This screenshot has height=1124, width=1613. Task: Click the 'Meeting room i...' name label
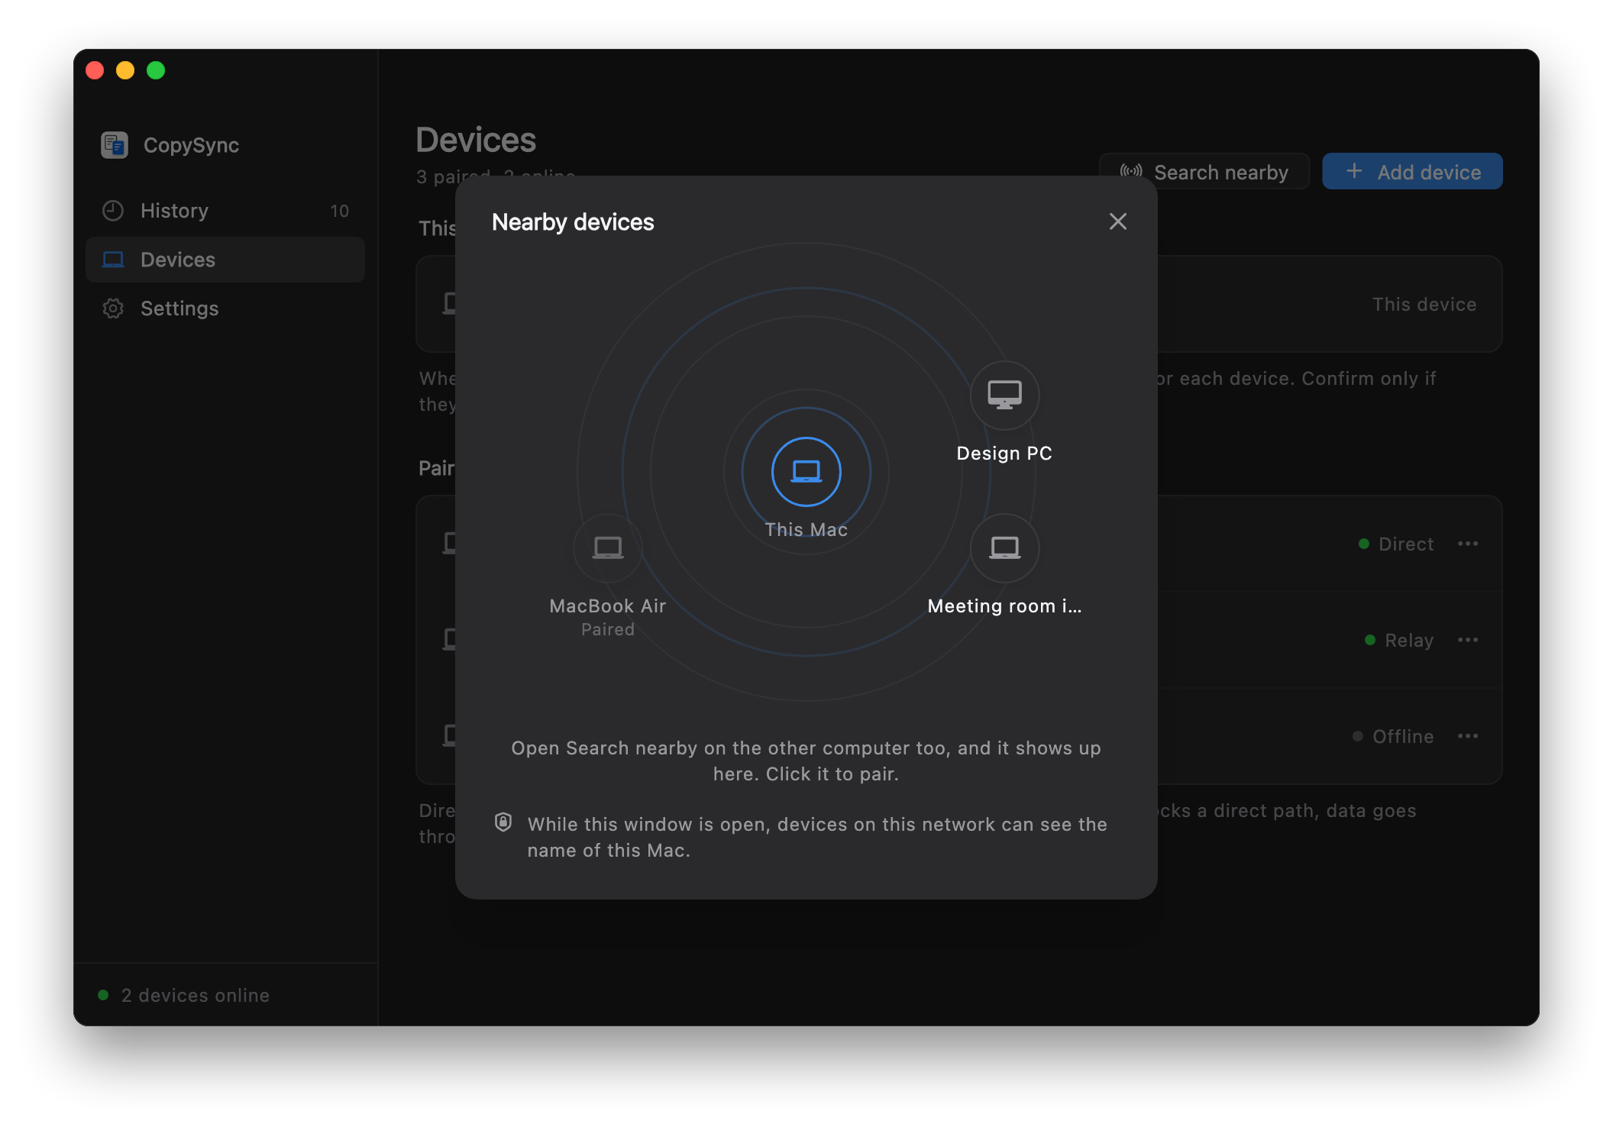[x=1004, y=606]
